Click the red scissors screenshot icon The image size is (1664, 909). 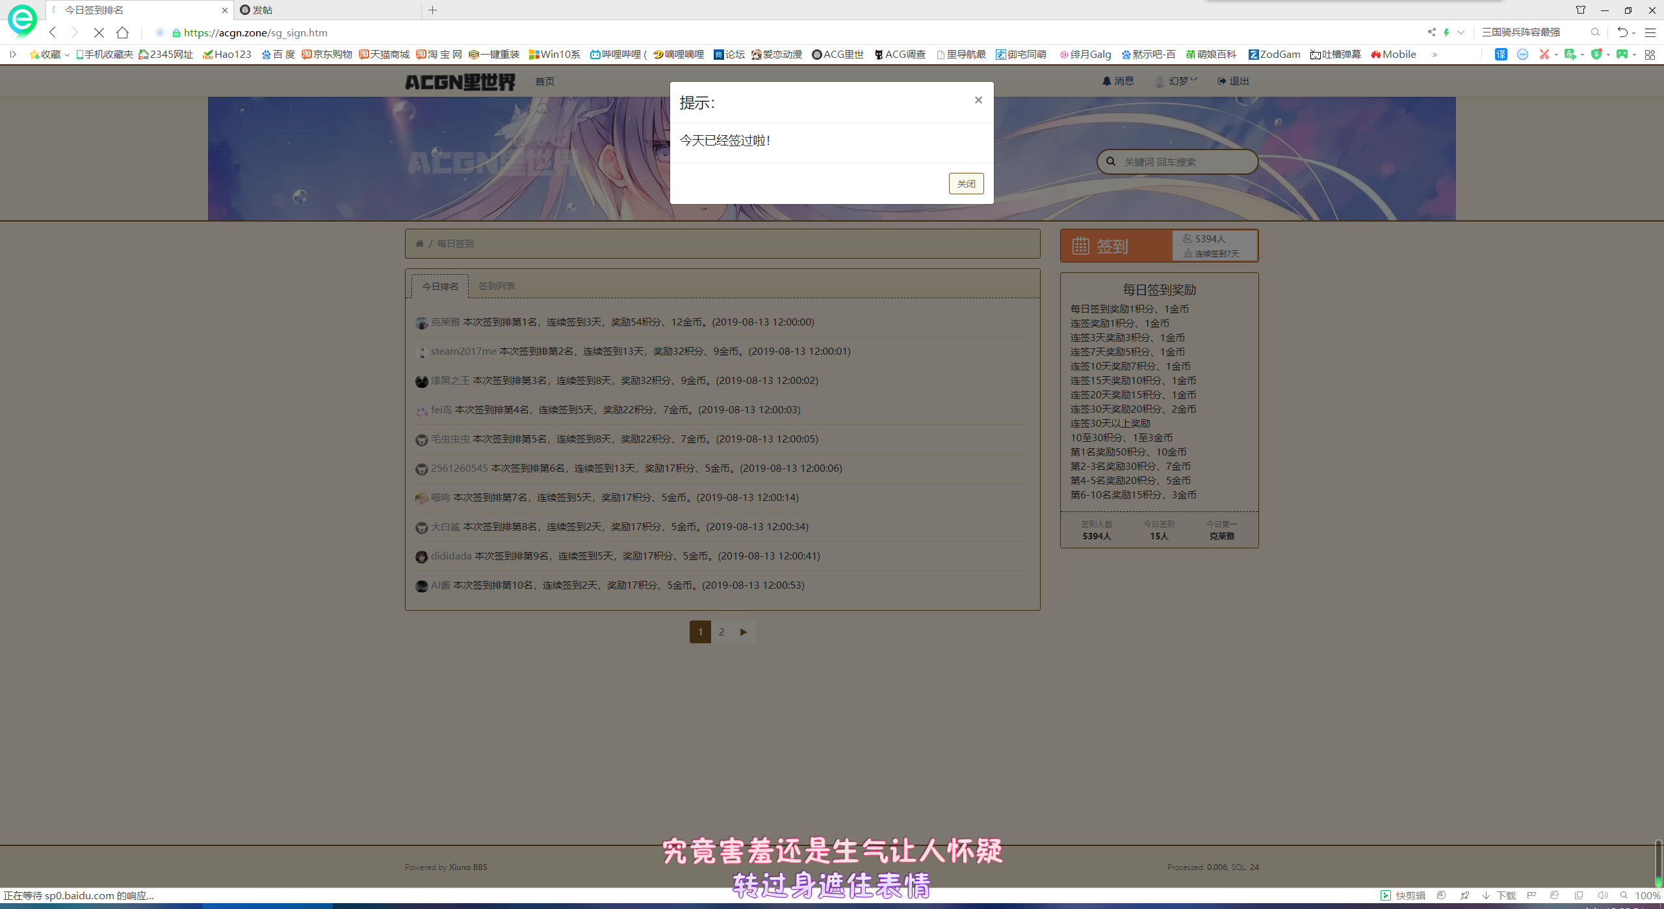tap(1544, 55)
